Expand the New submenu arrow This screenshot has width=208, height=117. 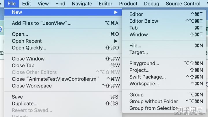(x=116, y=12)
